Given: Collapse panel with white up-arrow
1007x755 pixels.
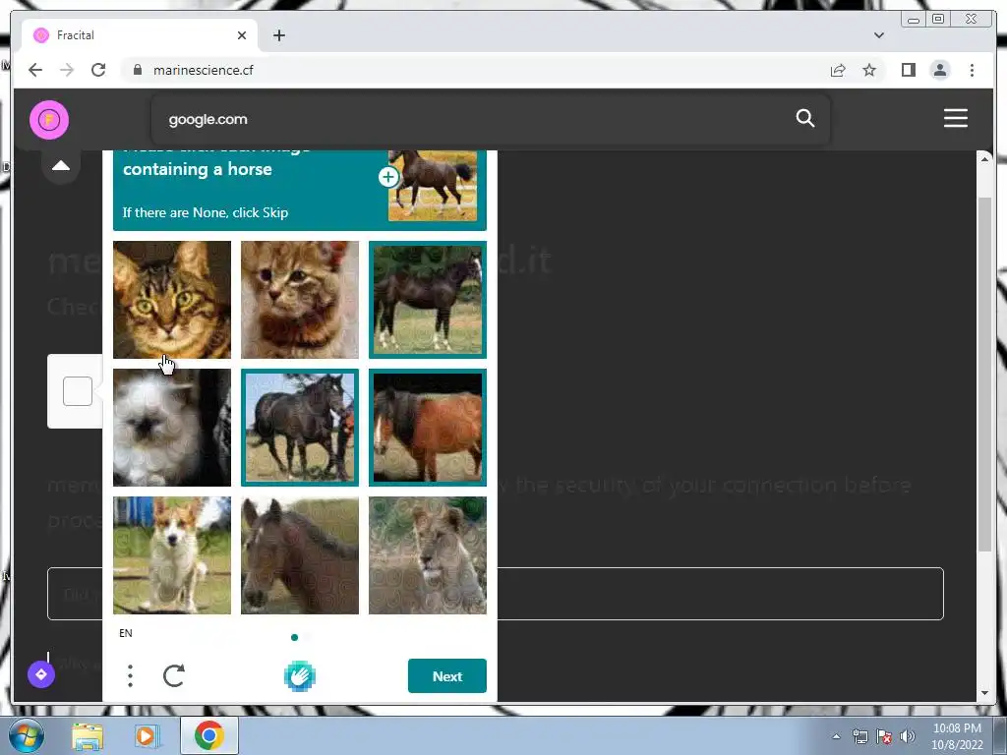Looking at the screenshot, I should (61, 165).
